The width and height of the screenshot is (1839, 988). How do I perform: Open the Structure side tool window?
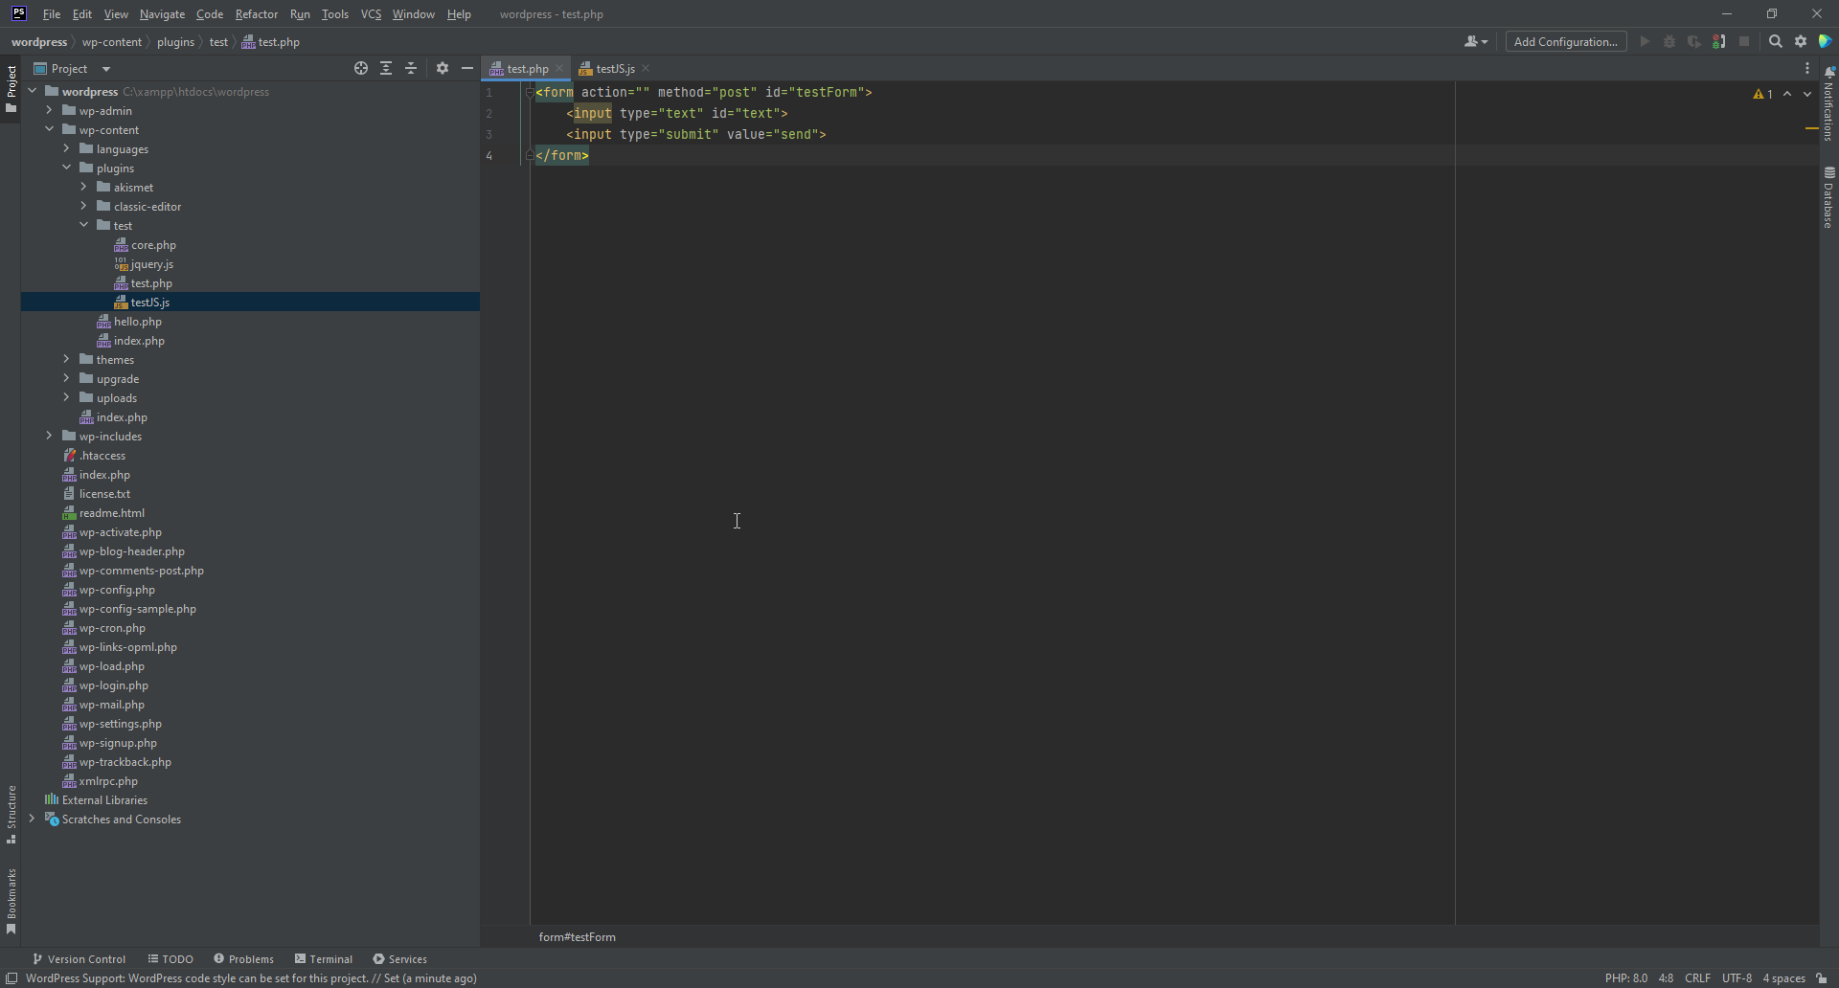(11, 814)
